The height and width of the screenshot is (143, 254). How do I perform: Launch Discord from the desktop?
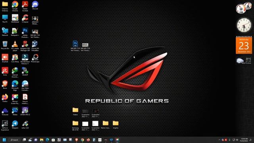(x=35, y=5)
